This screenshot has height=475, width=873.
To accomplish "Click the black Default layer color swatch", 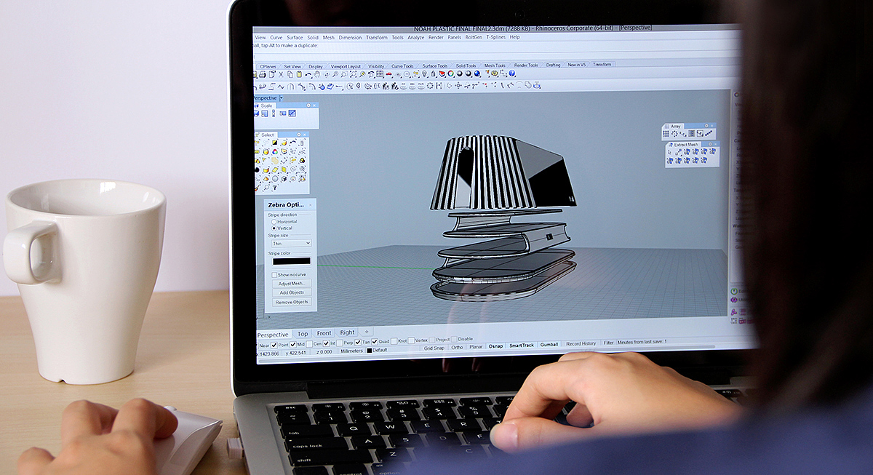I will [369, 351].
